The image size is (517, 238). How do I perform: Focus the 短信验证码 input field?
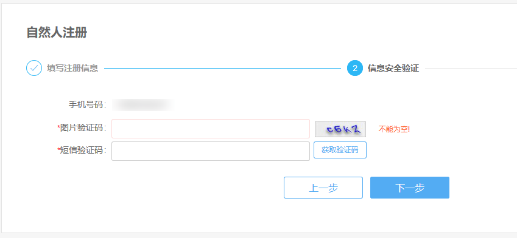tap(211, 151)
